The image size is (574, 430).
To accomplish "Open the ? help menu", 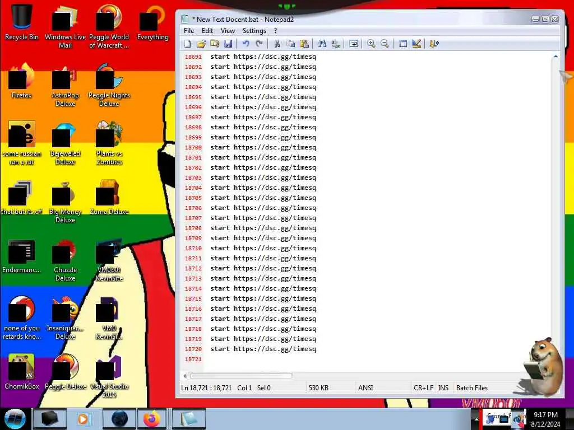I will click(x=276, y=31).
